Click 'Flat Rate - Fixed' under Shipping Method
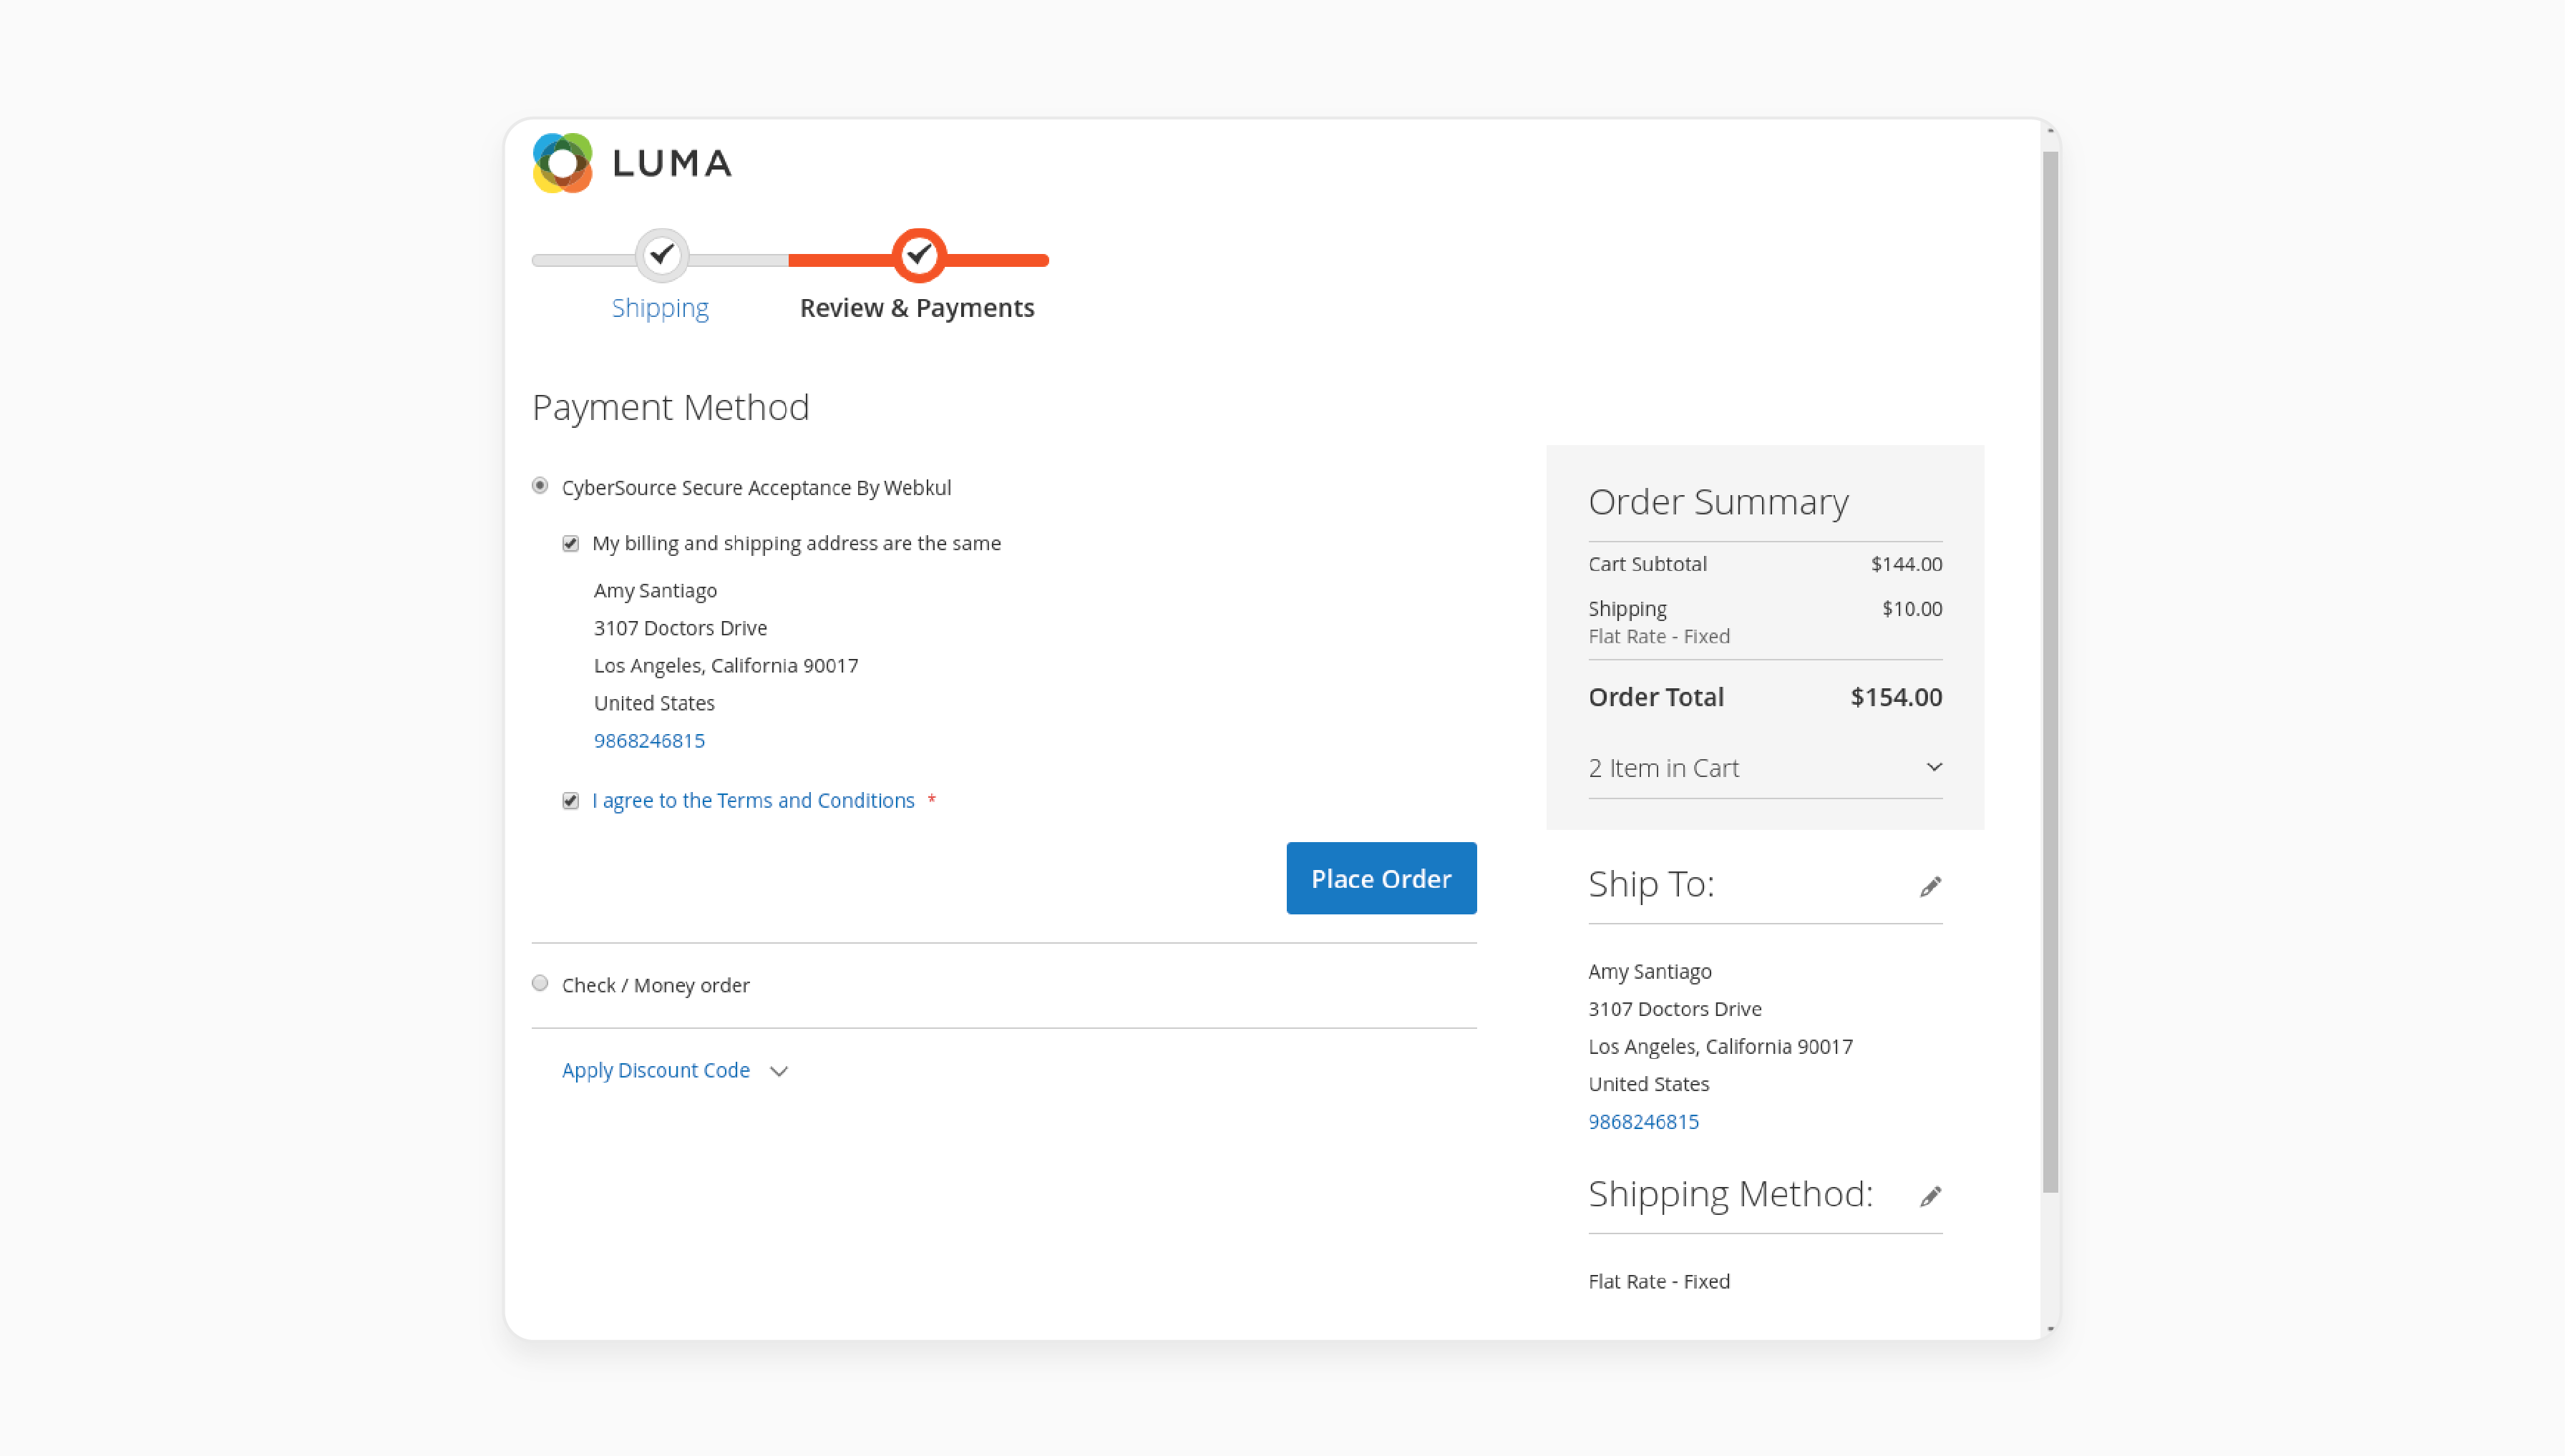The height and width of the screenshot is (1456, 2565). [1659, 1281]
